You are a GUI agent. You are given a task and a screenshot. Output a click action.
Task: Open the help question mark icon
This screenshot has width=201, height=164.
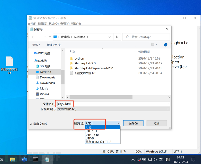point(166,45)
